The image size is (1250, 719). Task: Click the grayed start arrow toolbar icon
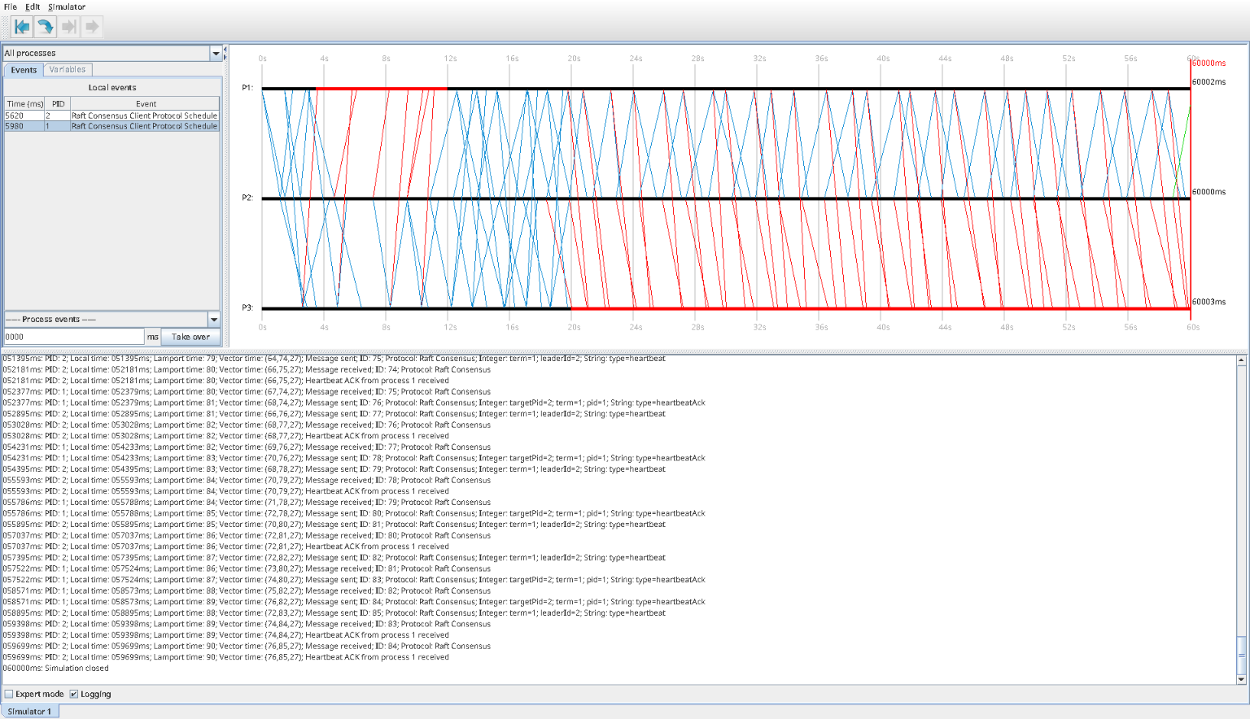click(92, 27)
